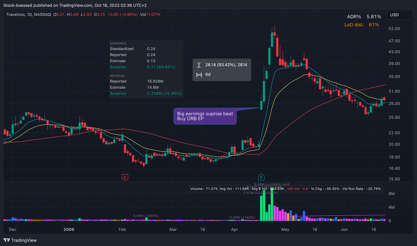
Task: Click the LoD dist. 61% readout
Action: pyautogui.click(x=362, y=25)
